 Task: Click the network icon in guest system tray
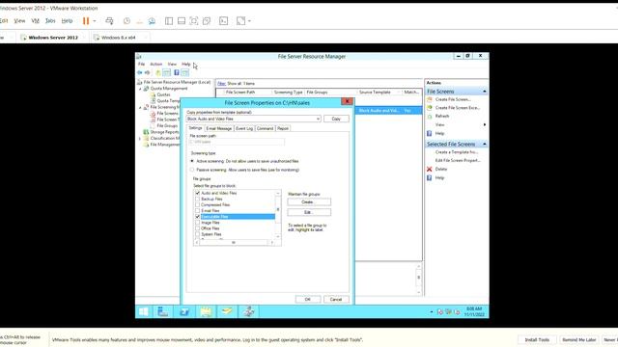(448, 312)
